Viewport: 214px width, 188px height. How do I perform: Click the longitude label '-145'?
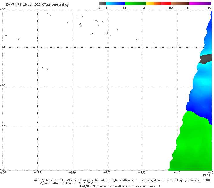click(37, 172)
